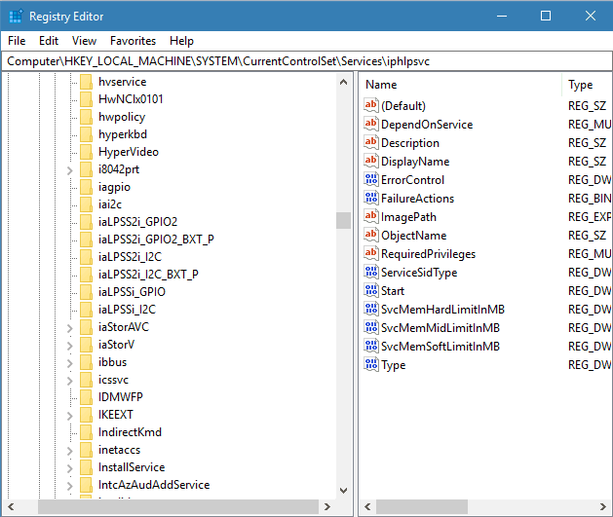Click the folder icon for HyperVideo
This screenshot has height=517, width=613.
click(86, 152)
